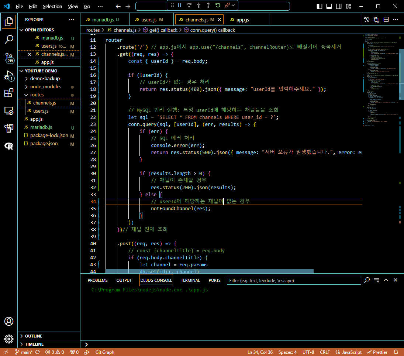
Task: Close the bottom panel
Action: coord(396,280)
